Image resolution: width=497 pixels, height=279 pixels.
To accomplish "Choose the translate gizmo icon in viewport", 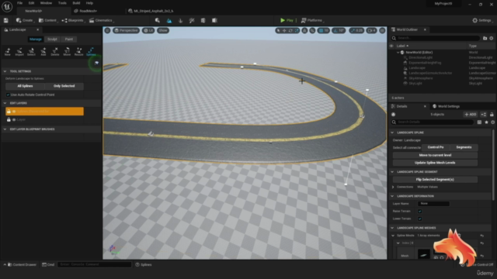I will click(284, 30).
